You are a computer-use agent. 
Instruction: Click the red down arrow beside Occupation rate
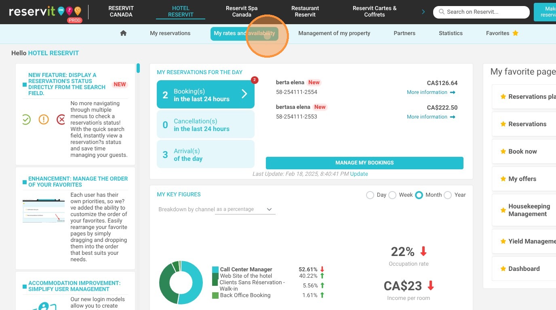pyautogui.click(x=423, y=252)
